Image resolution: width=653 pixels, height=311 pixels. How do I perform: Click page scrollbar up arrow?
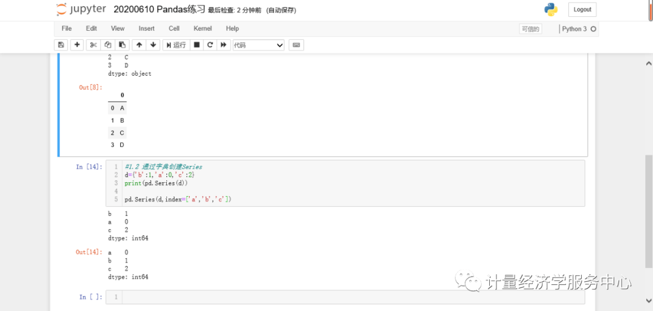tap(649, 64)
